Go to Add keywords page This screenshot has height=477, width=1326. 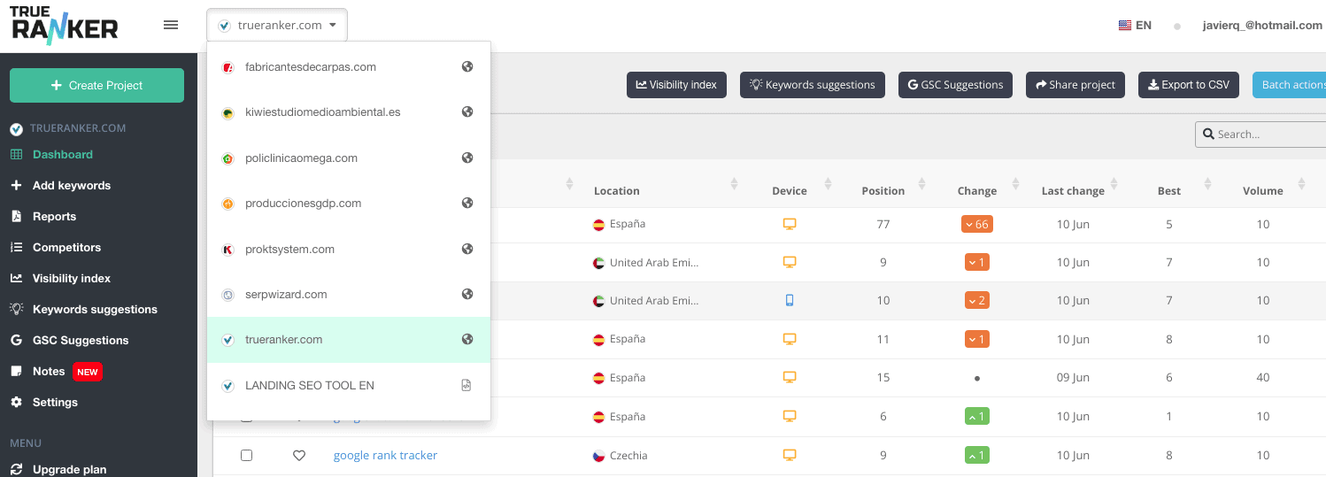tap(71, 185)
